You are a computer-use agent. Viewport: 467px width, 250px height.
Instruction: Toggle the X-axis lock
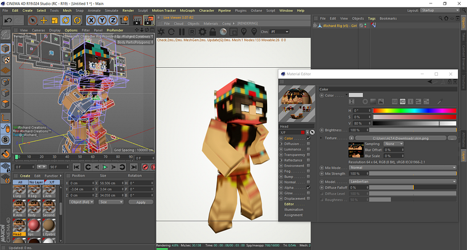(x=91, y=21)
